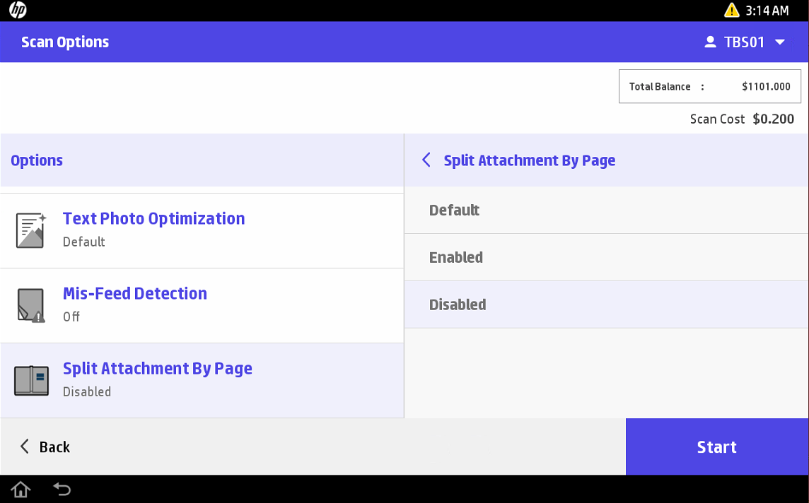
Task: Tap the Text Photo Optimization icon
Action: [31, 230]
